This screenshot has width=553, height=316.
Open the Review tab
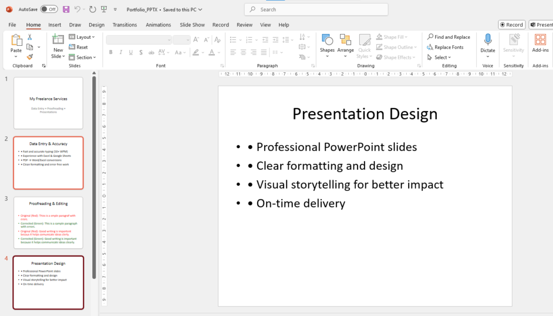tap(245, 25)
